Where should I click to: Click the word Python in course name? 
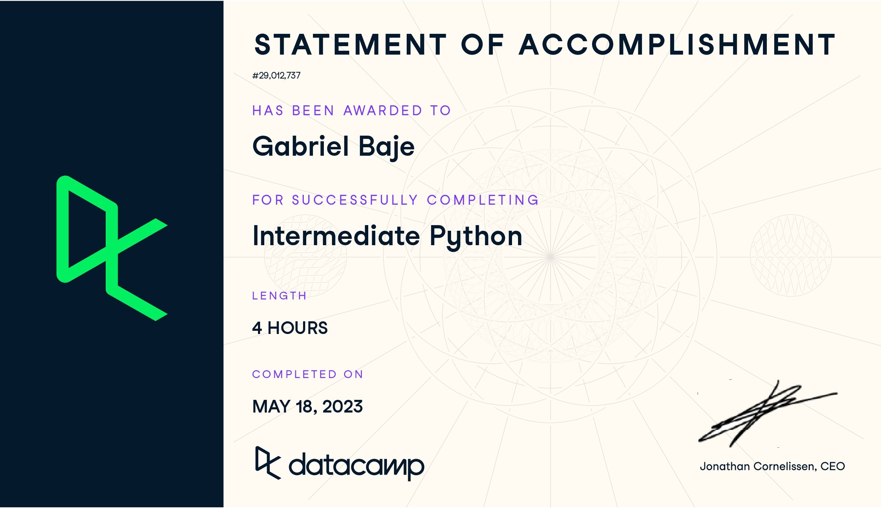click(476, 237)
